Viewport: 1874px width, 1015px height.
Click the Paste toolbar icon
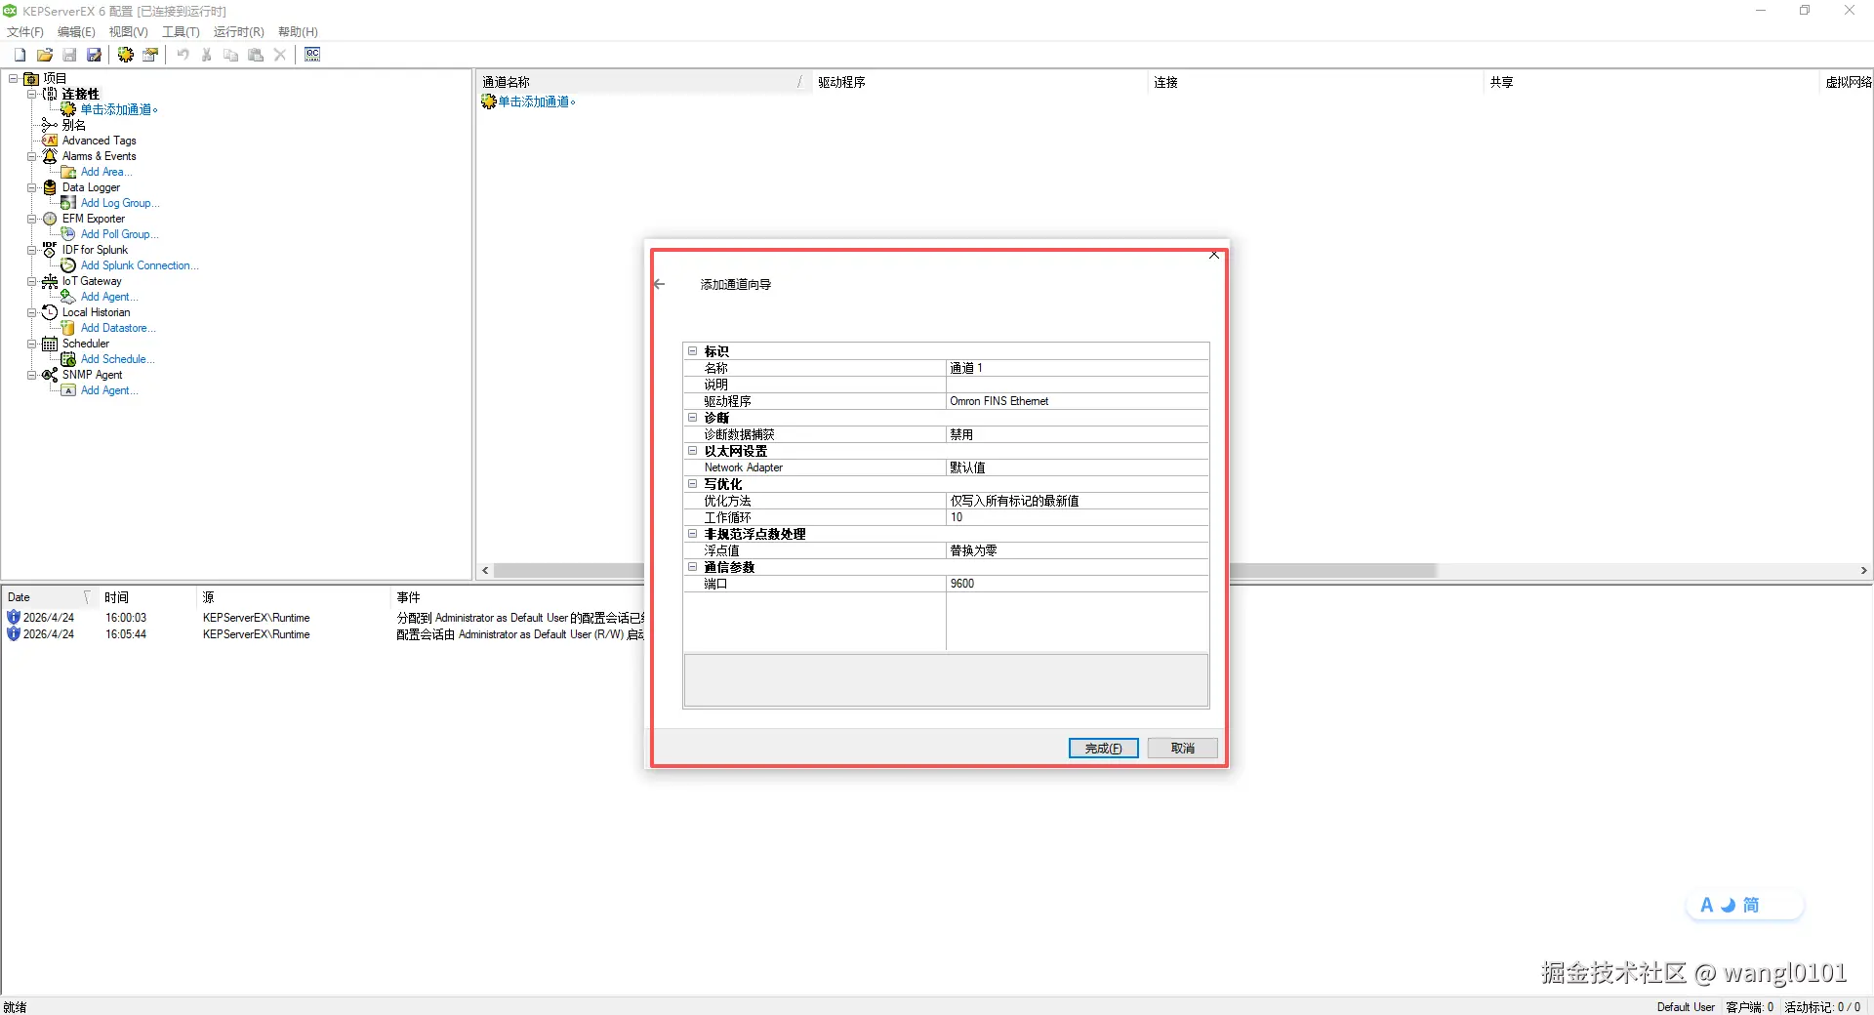[256, 55]
